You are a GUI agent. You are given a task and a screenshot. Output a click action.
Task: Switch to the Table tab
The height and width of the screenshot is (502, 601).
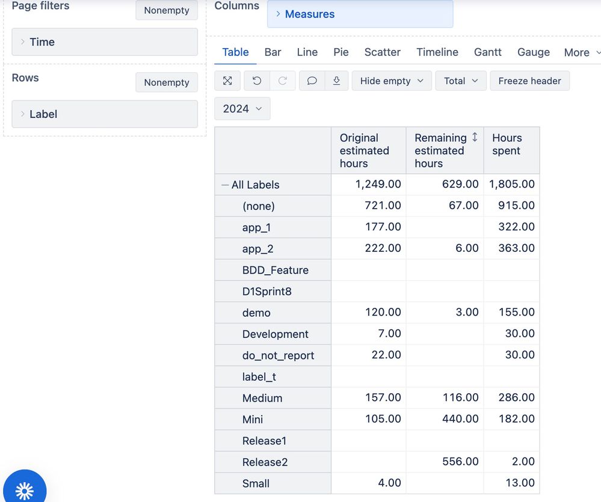[235, 52]
